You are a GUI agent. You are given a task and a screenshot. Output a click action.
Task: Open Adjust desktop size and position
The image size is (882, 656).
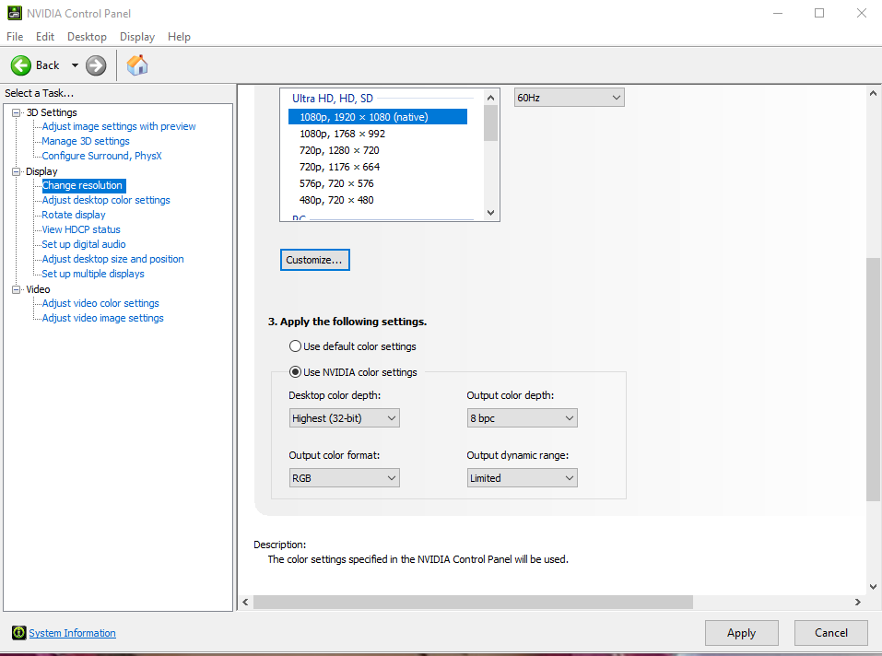(113, 259)
